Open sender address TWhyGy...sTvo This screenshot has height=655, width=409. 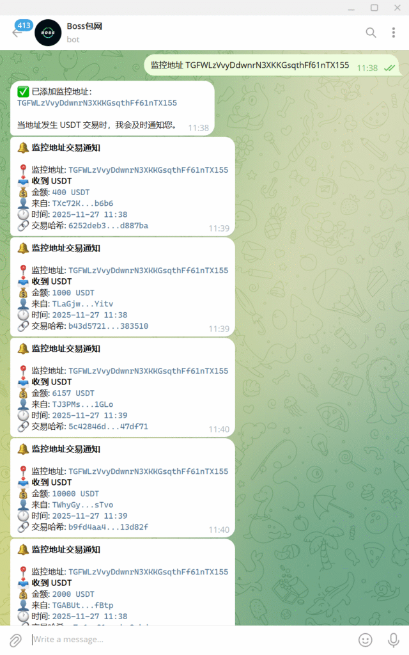pyautogui.click(x=82, y=505)
